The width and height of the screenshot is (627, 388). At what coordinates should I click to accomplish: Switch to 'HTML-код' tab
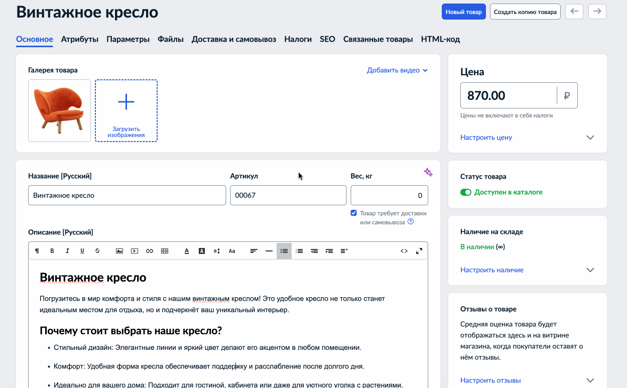441,39
